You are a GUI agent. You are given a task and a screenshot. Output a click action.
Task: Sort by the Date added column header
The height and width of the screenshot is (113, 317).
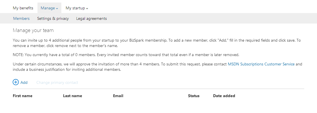tap(224, 96)
